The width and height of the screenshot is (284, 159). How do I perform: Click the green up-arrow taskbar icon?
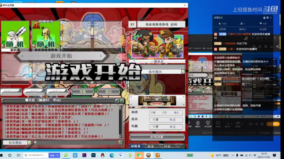click(x=130, y=155)
